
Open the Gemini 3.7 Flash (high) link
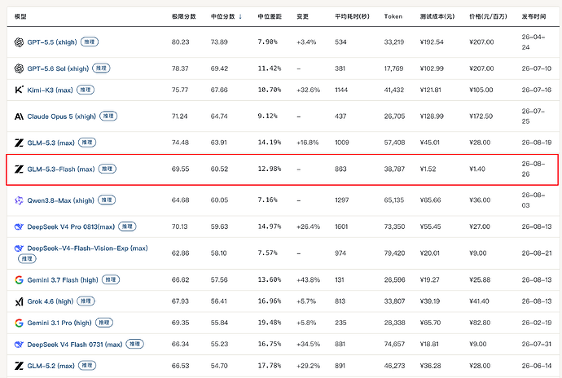click(x=63, y=280)
